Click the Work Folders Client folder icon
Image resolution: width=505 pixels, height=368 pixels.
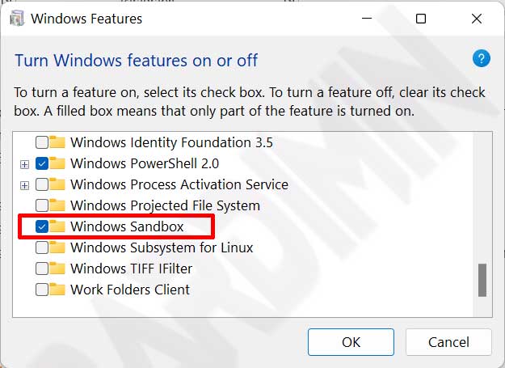click(57, 290)
